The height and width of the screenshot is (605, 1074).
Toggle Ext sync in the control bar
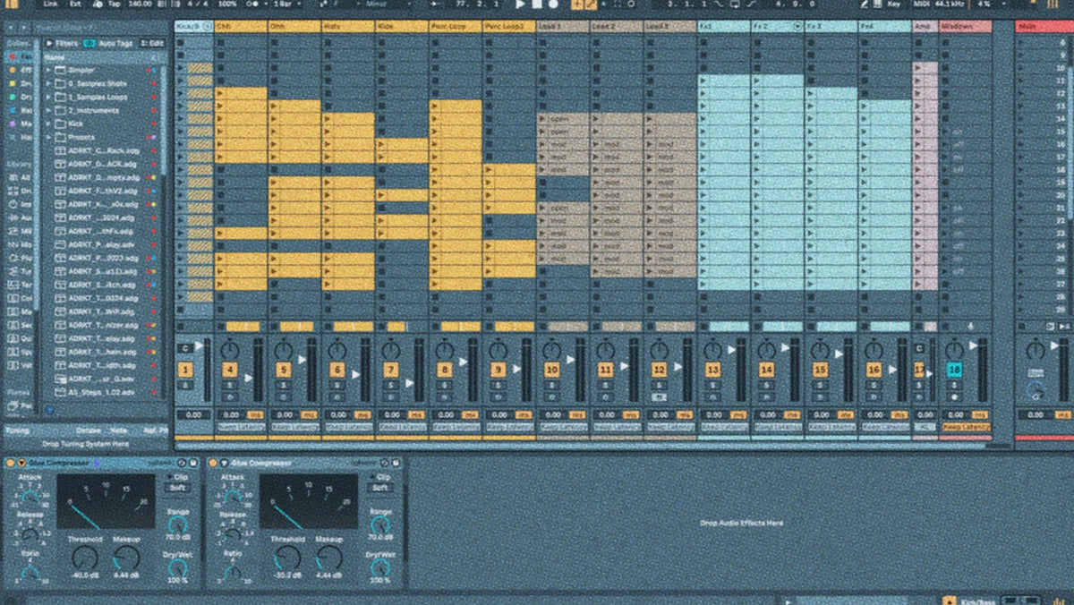click(73, 4)
